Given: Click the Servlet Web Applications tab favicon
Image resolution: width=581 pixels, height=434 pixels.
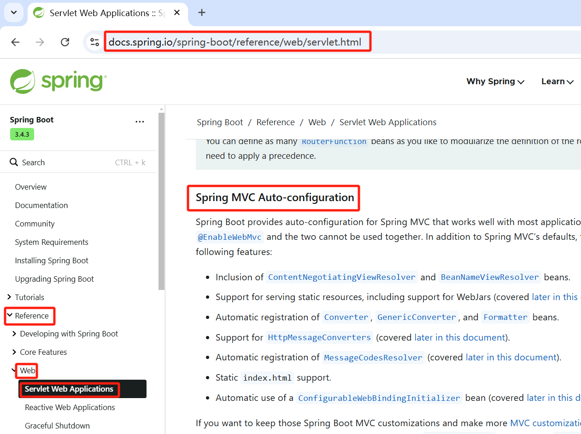Looking at the screenshot, I should click(x=39, y=13).
